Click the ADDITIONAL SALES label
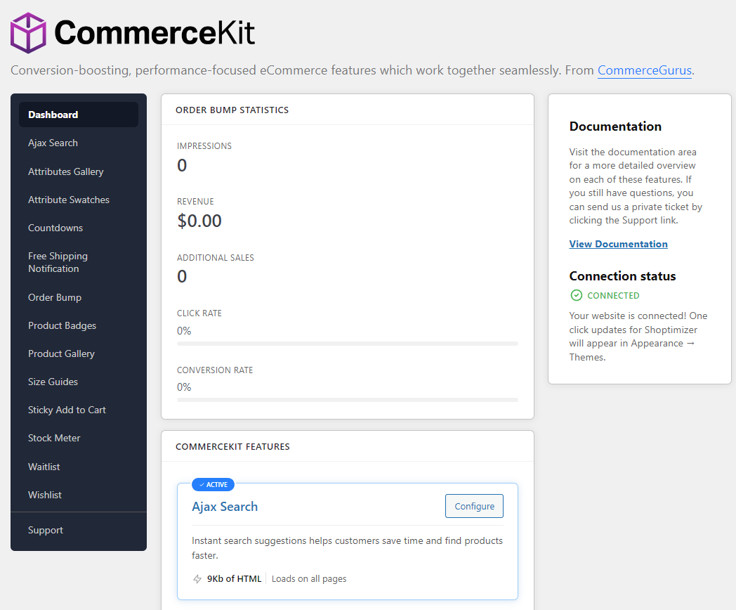Viewport: 736px width, 610px height. pyautogui.click(x=216, y=258)
